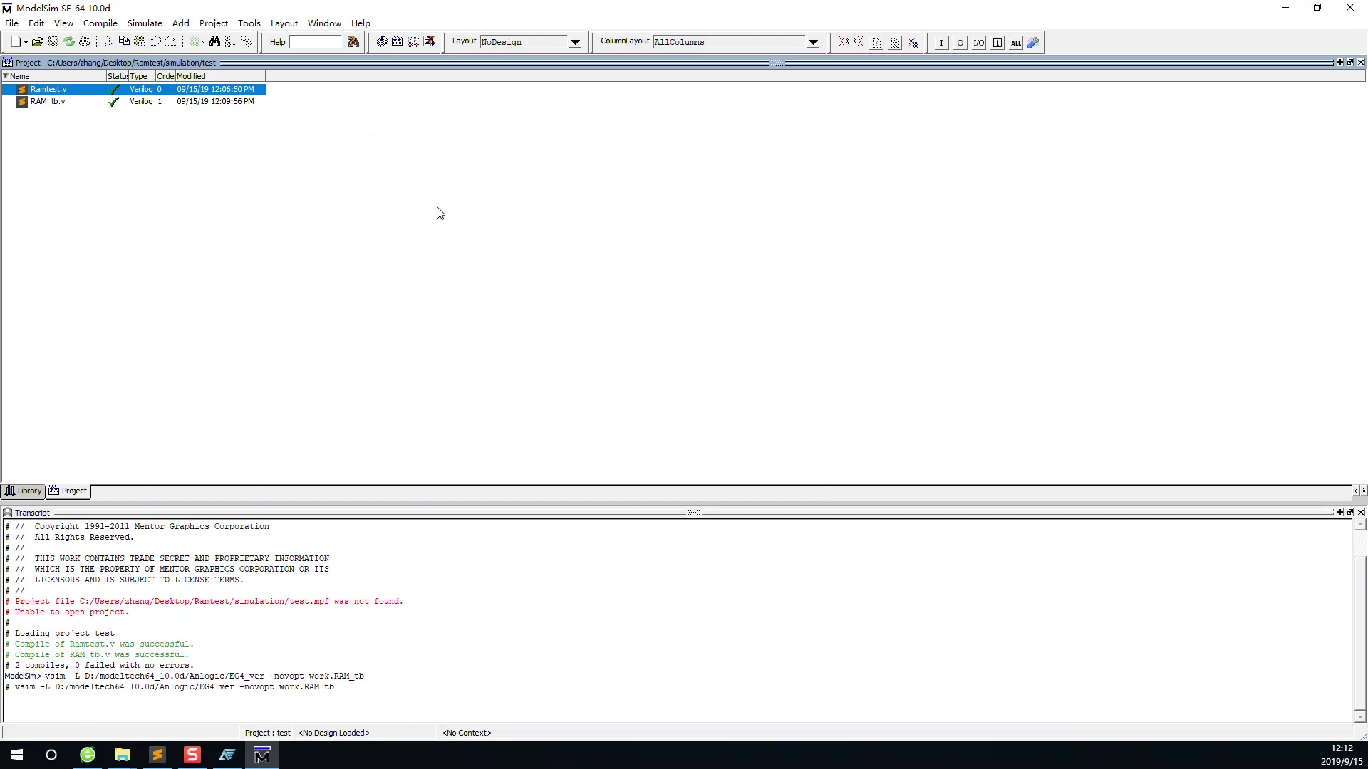Open the Window menu
Image resolution: width=1368 pixels, height=769 pixels.
point(324,23)
